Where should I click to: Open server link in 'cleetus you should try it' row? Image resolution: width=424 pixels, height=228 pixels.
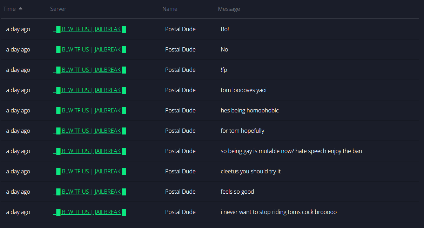tap(89, 172)
